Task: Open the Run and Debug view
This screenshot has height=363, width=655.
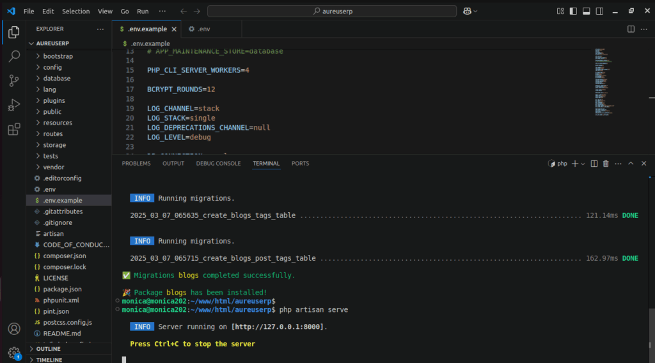Action: (14, 104)
